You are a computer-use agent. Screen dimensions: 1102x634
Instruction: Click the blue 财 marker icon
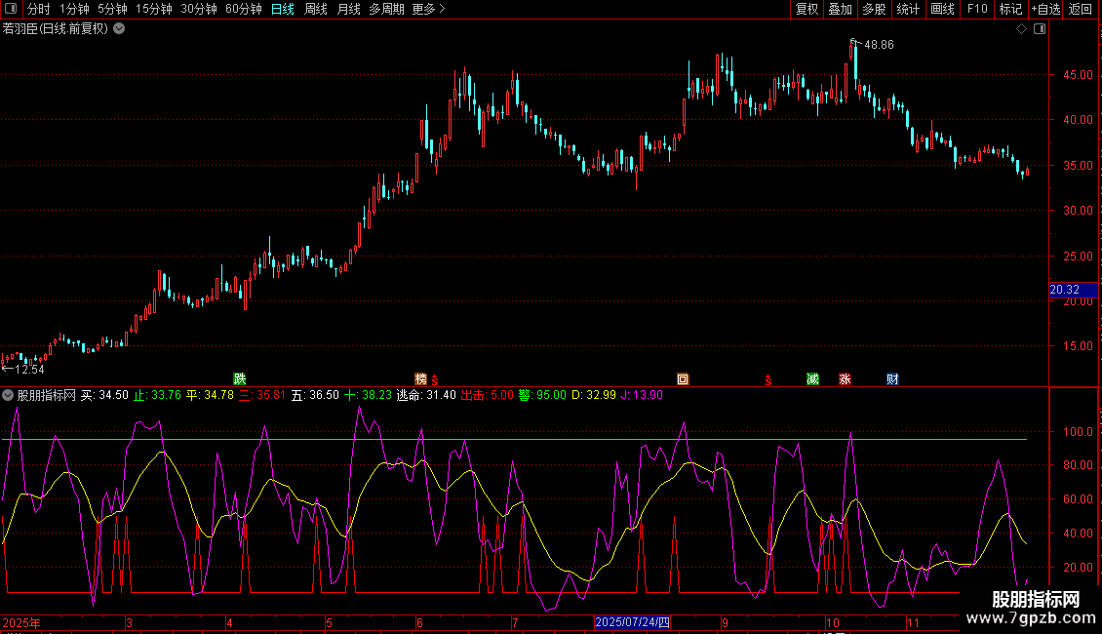click(x=892, y=378)
